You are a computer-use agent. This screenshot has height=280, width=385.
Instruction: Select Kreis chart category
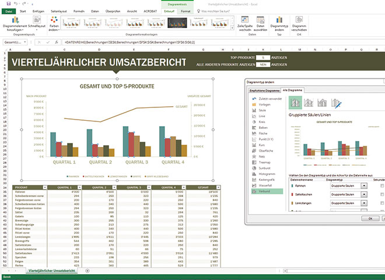click(x=258, y=122)
